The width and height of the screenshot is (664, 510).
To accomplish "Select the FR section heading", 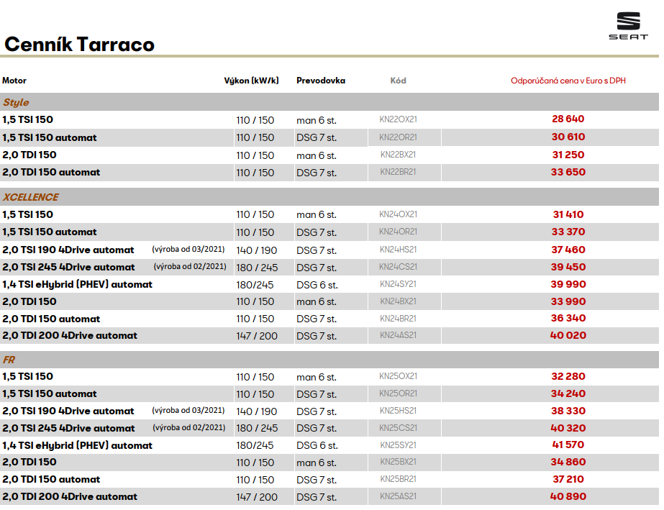I will pyautogui.click(x=9, y=360).
